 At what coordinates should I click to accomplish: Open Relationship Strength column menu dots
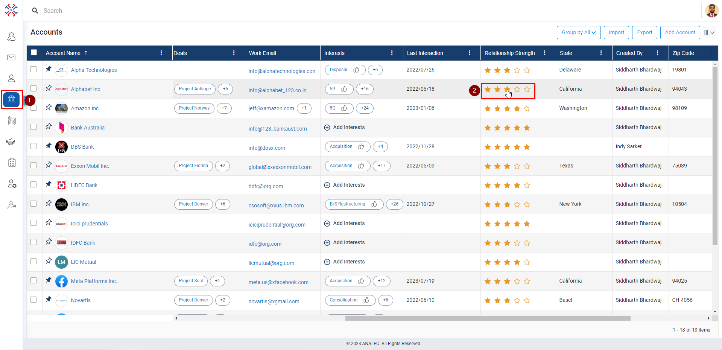[544, 53]
